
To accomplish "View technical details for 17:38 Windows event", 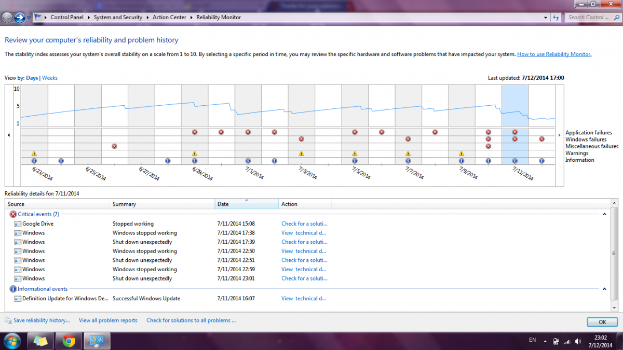I will point(304,233).
